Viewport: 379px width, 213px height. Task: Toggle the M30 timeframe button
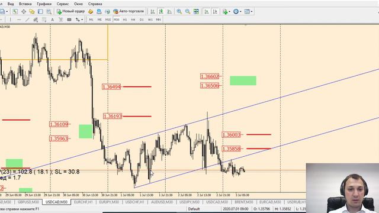click(x=117, y=20)
